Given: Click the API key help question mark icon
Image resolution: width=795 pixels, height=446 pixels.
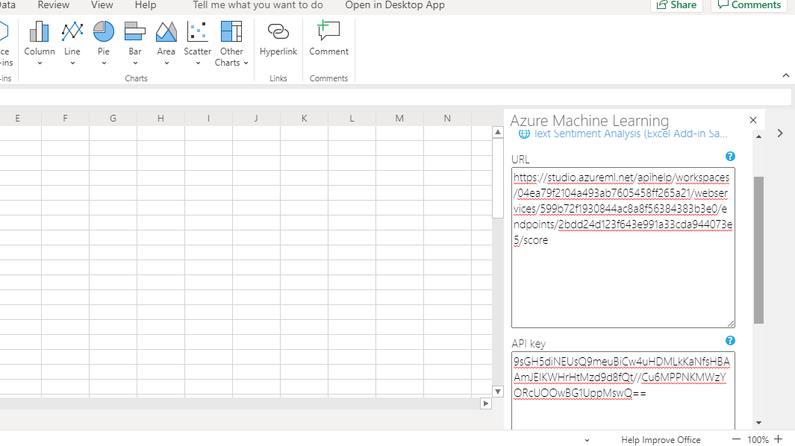Looking at the screenshot, I should click(x=730, y=341).
